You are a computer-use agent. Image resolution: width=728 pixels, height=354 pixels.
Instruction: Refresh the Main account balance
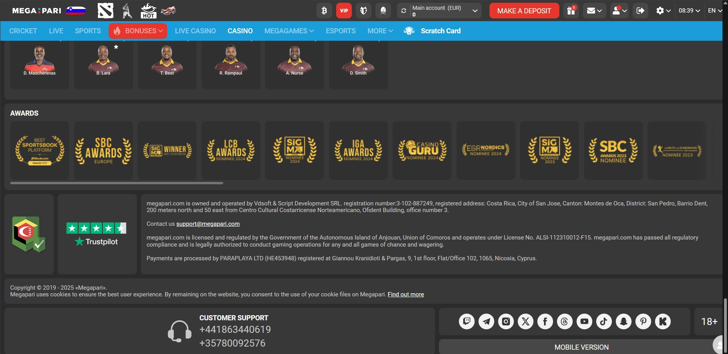(404, 11)
